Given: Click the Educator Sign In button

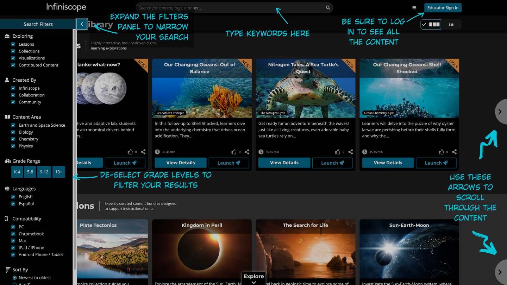Looking at the screenshot, I should click(x=443, y=8).
